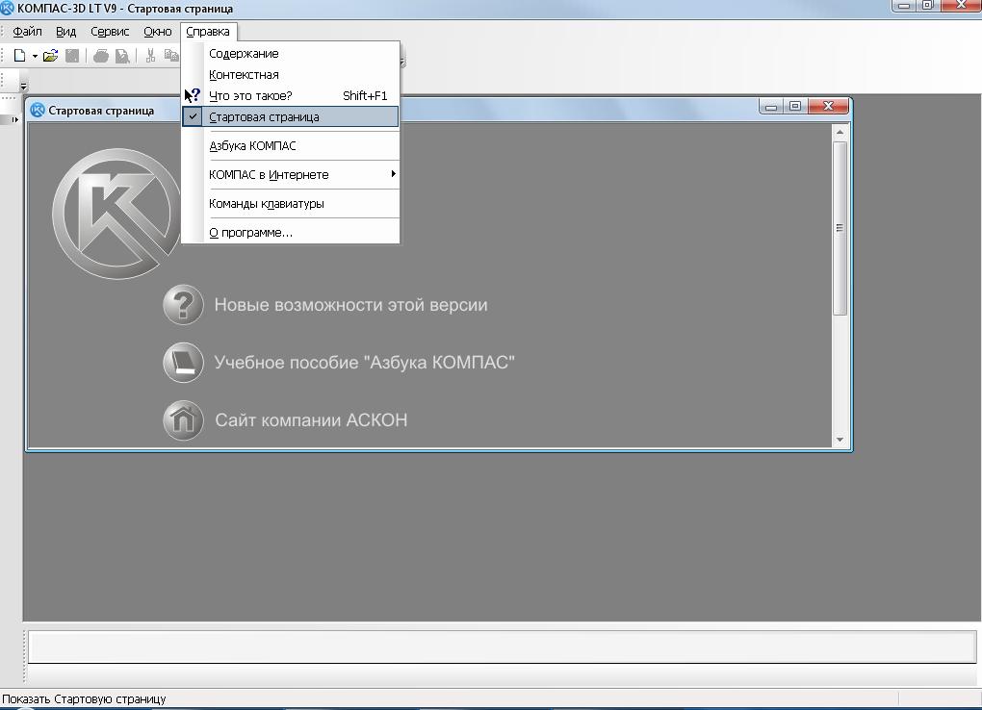Viewport: 982px width, 710px height.
Task: Open 'Учебное пособие "Азбука КОМПАС"' link
Action: (x=365, y=363)
